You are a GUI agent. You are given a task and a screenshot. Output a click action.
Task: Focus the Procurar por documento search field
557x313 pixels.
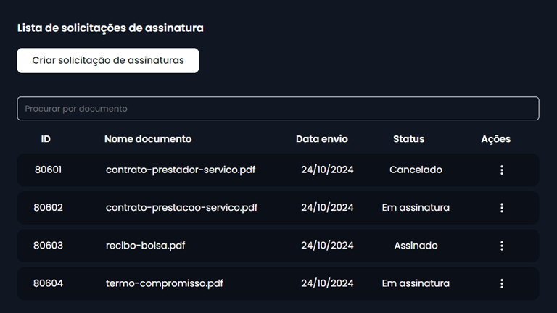[278, 109]
